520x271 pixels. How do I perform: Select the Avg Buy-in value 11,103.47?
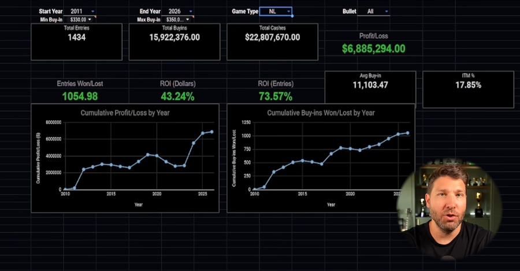point(370,85)
